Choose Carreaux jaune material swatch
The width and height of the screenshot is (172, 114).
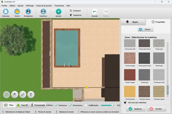point(159,91)
